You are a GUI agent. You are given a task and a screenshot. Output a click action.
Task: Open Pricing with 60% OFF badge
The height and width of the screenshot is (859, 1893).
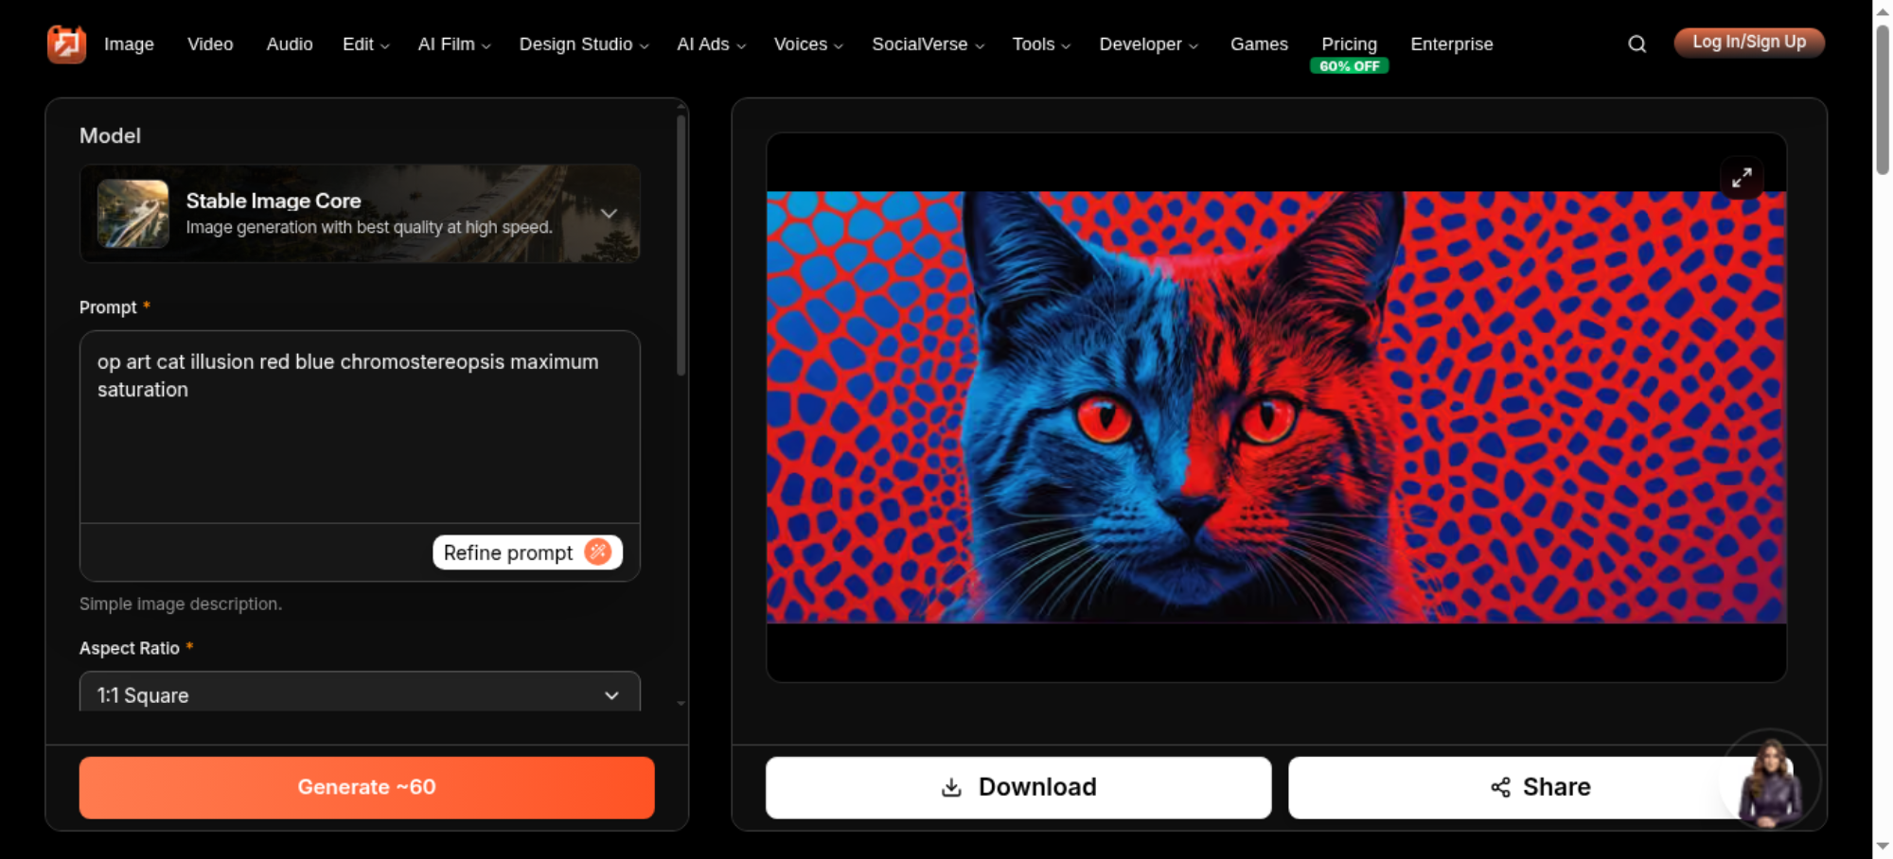click(1349, 53)
